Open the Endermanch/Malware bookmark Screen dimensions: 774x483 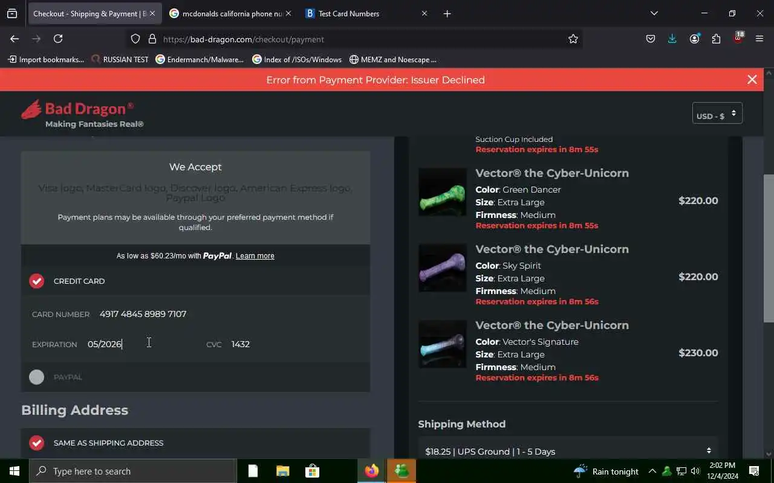pos(200,59)
